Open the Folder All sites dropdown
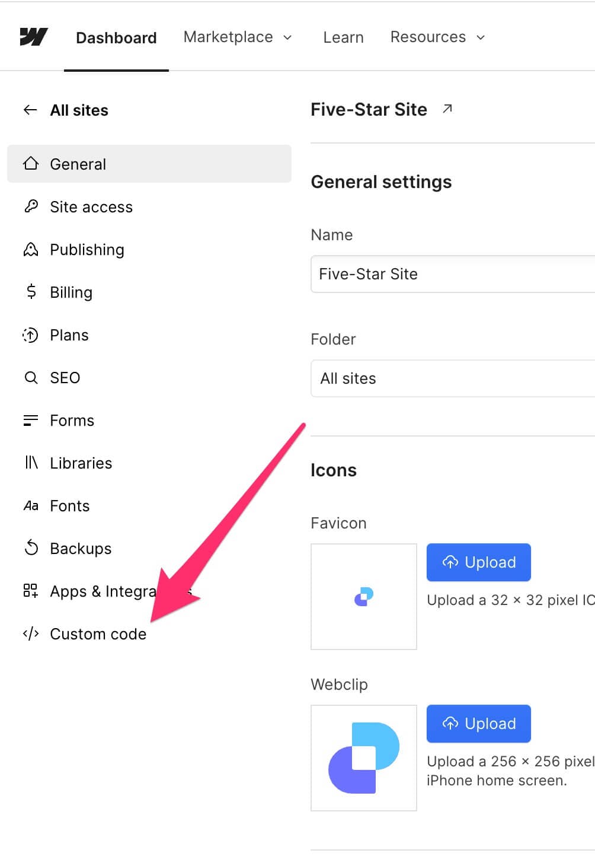Viewport: 595px width, 866px height. 453,378
